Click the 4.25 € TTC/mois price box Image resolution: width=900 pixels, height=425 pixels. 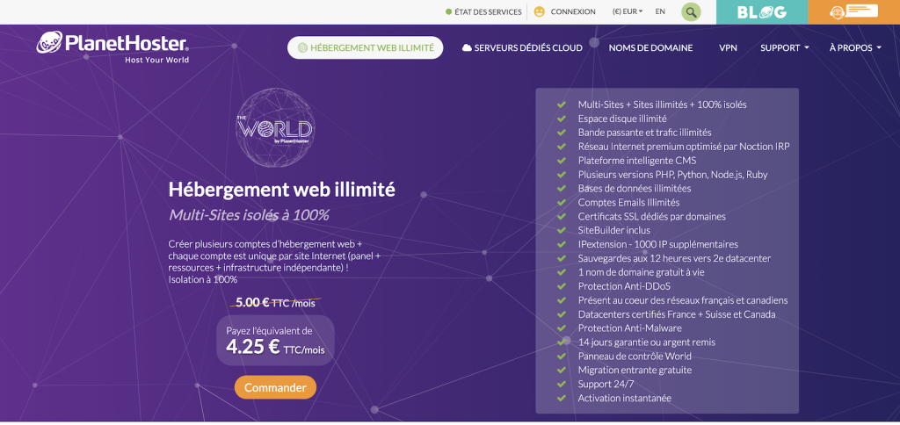coord(275,340)
